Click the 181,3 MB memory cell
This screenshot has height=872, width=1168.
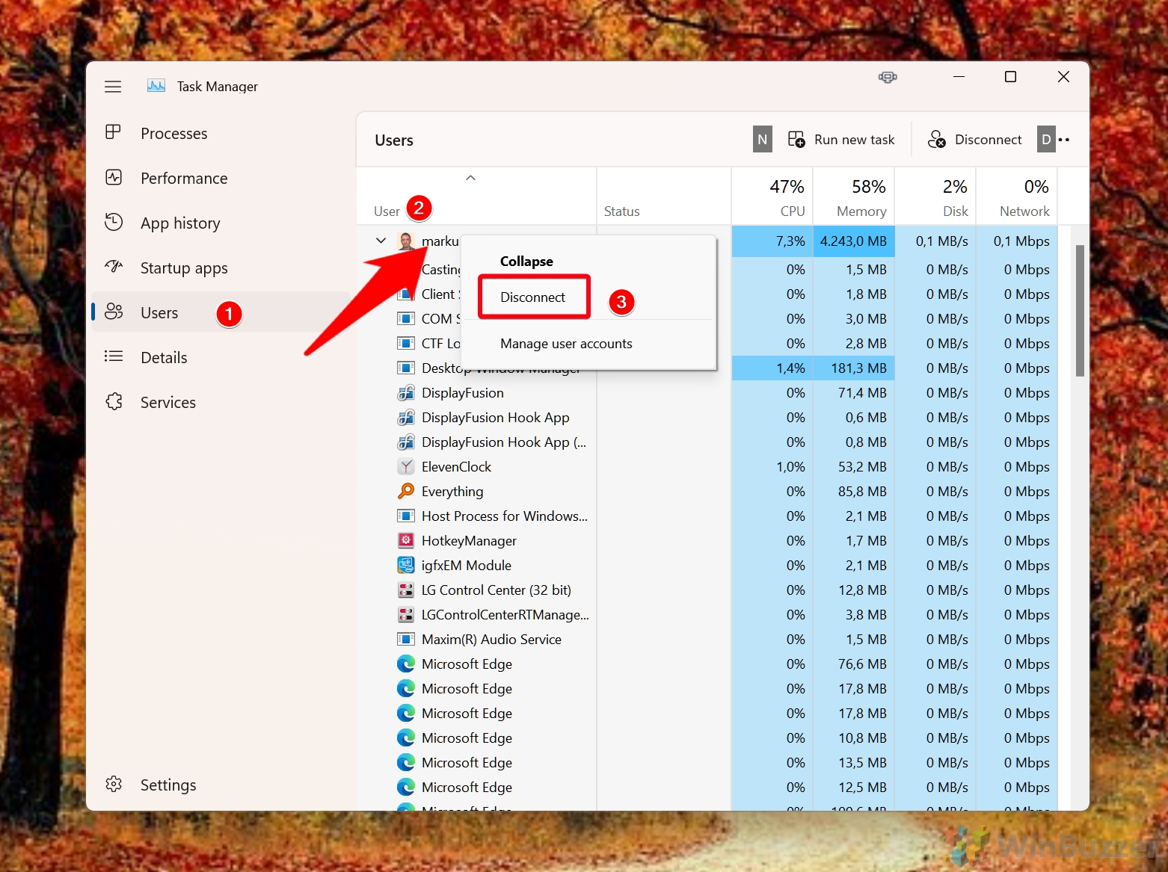(854, 368)
